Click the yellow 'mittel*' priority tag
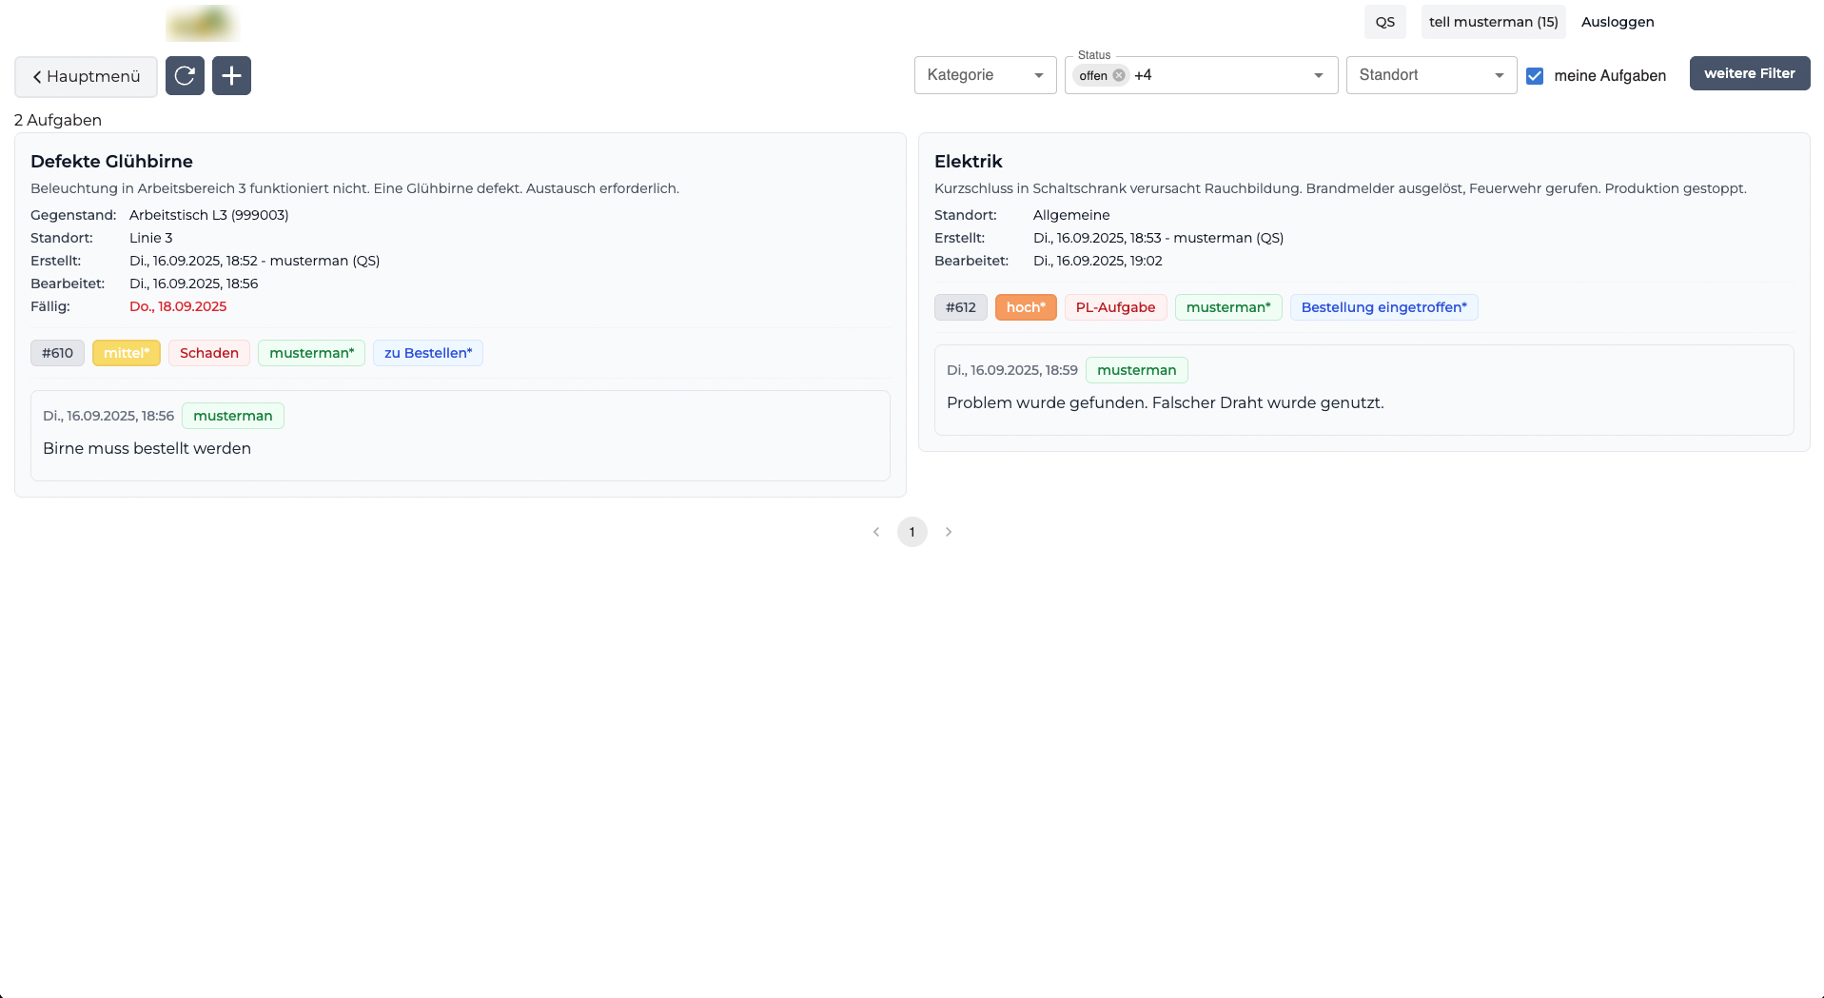1824x998 pixels. click(126, 353)
